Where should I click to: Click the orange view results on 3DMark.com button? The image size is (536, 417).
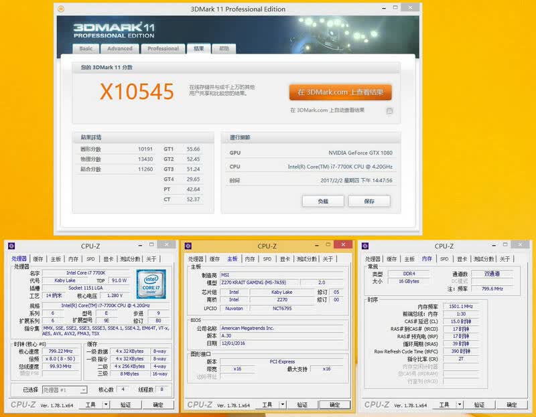(x=340, y=92)
